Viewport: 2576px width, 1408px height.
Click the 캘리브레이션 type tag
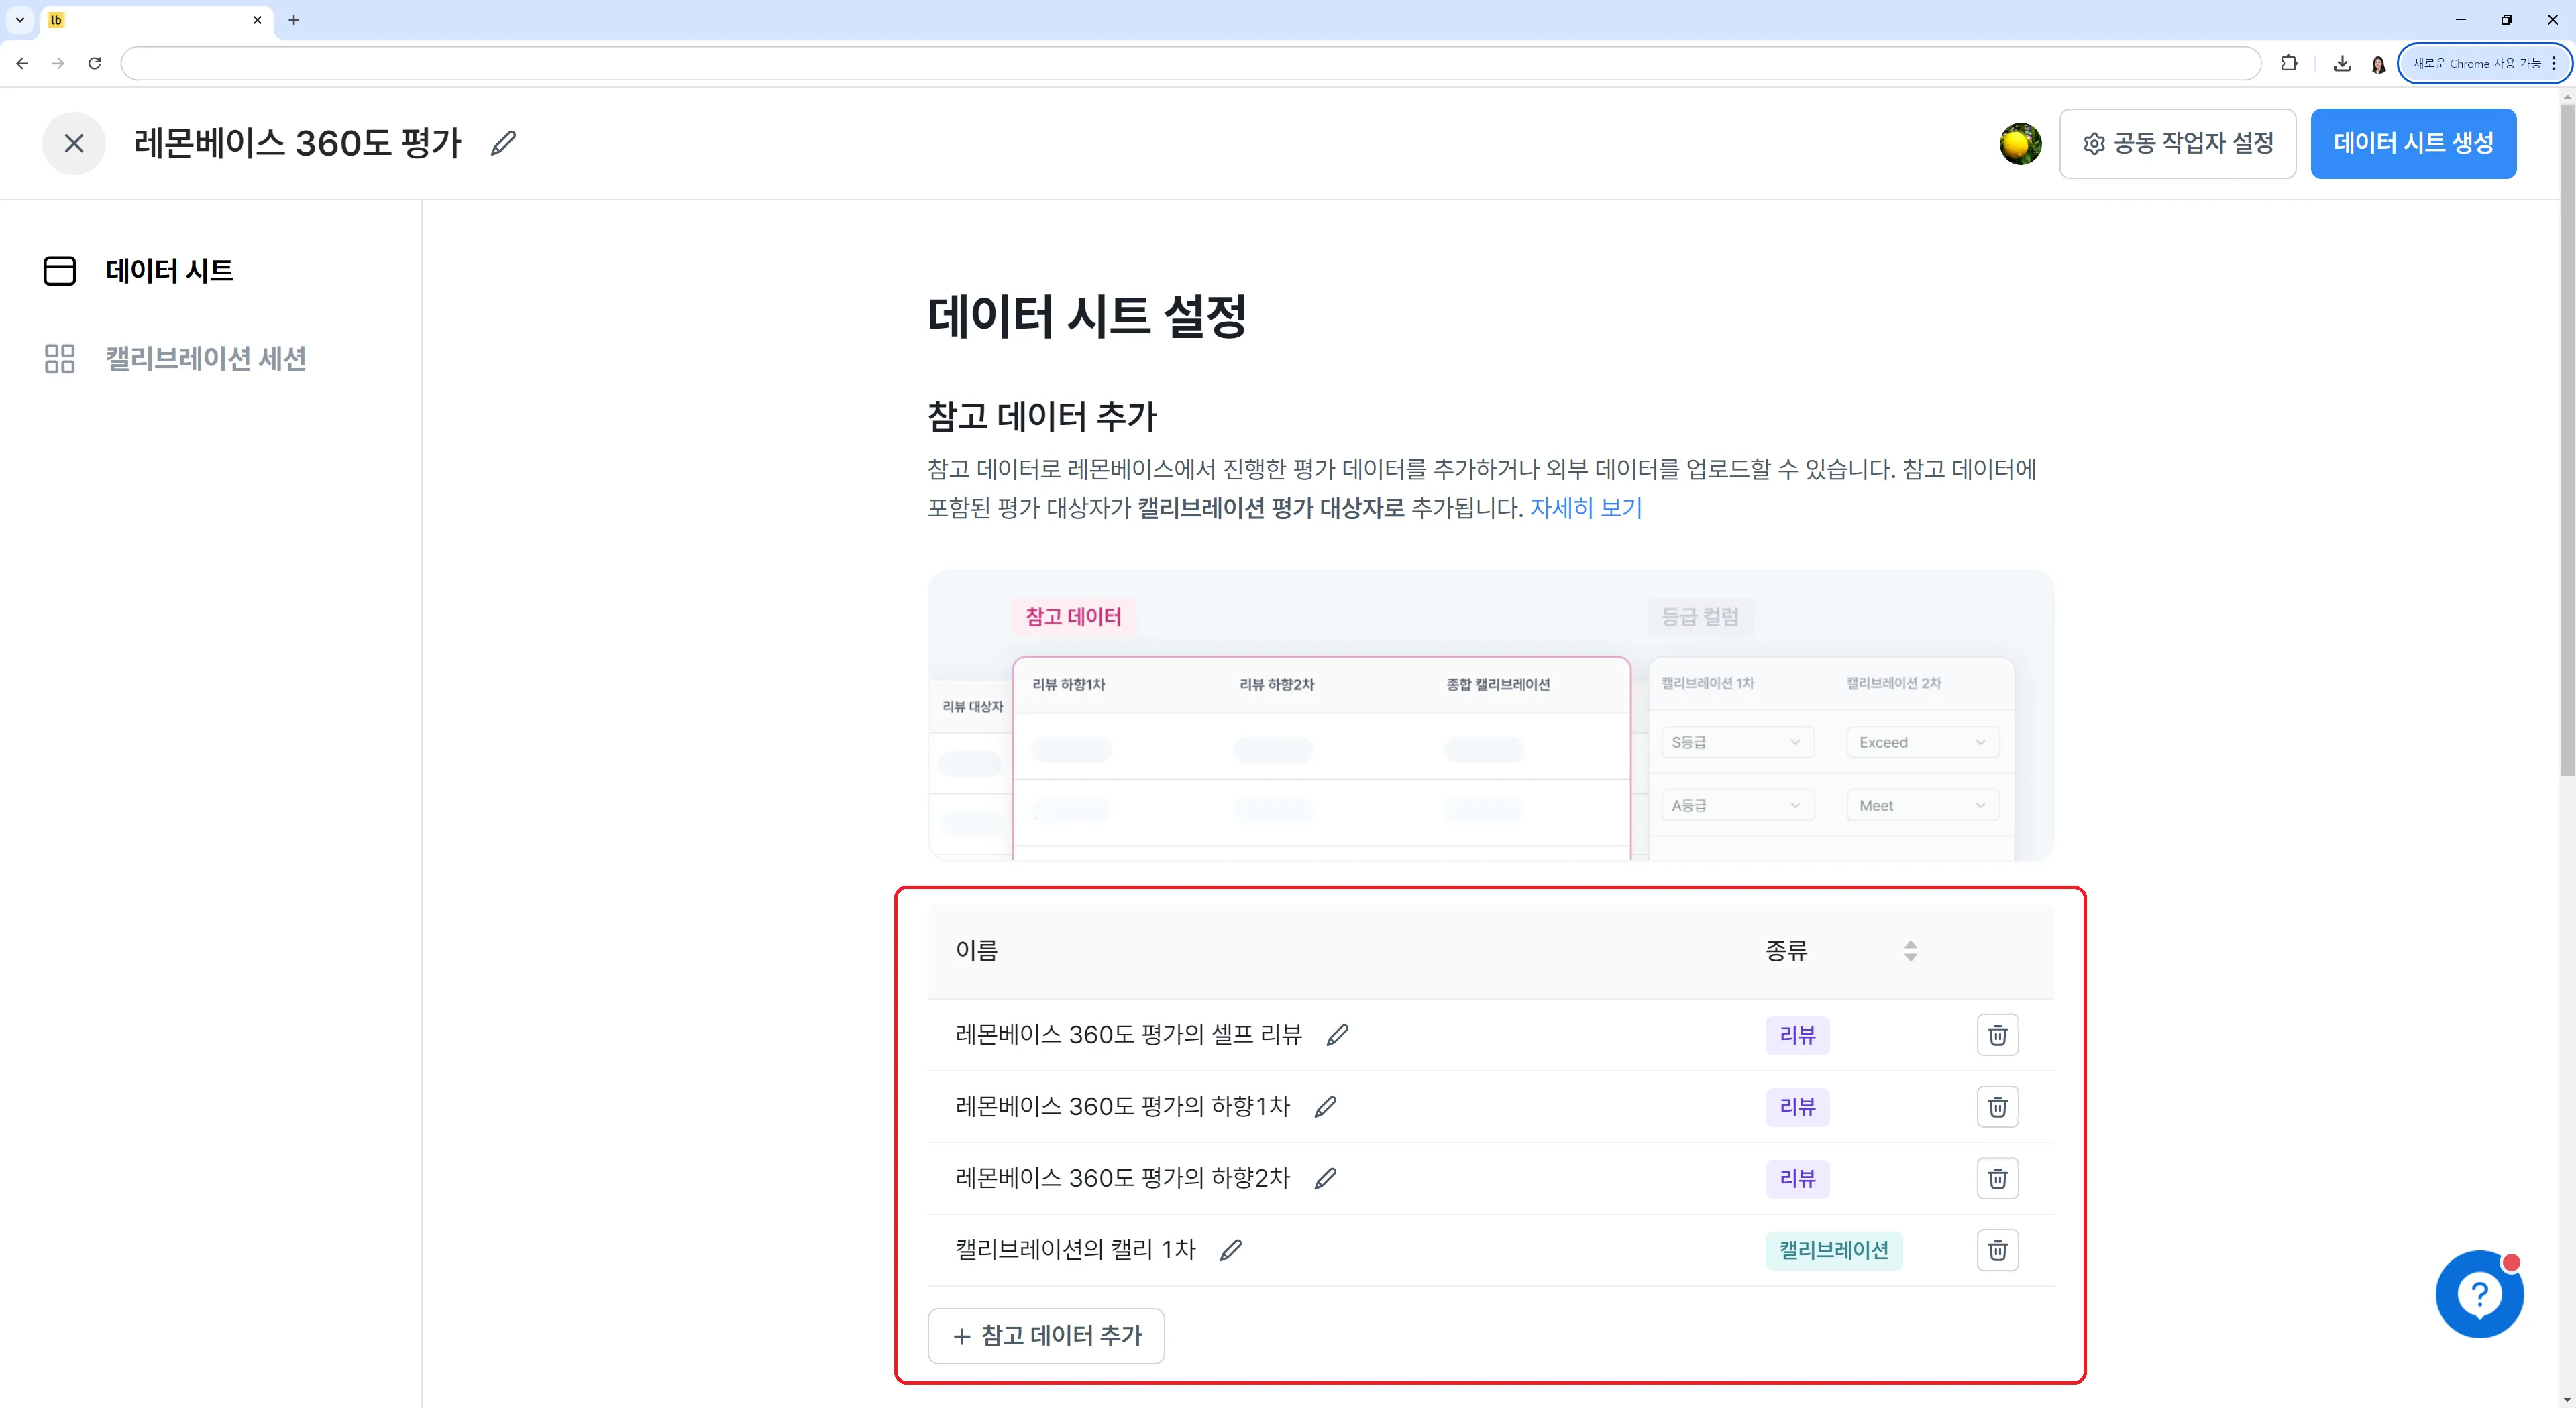(x=1834, y=1250)
